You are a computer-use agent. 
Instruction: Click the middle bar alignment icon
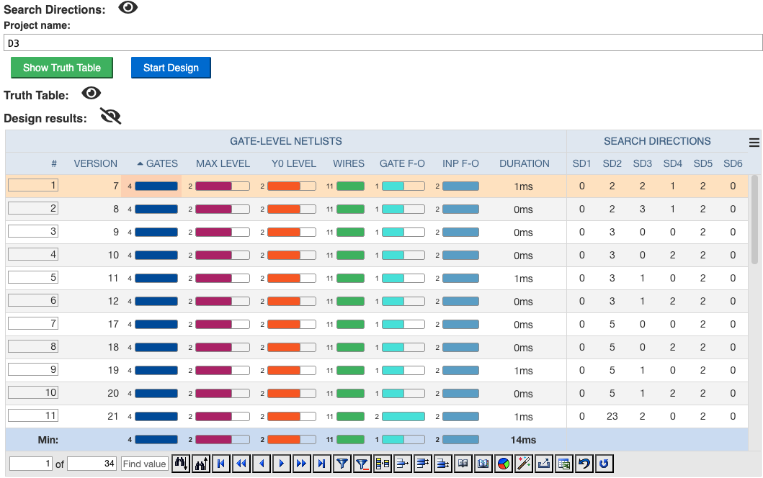(422, 464)
